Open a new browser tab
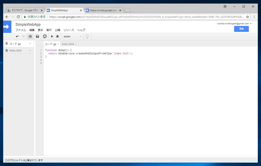 [128, 11]
